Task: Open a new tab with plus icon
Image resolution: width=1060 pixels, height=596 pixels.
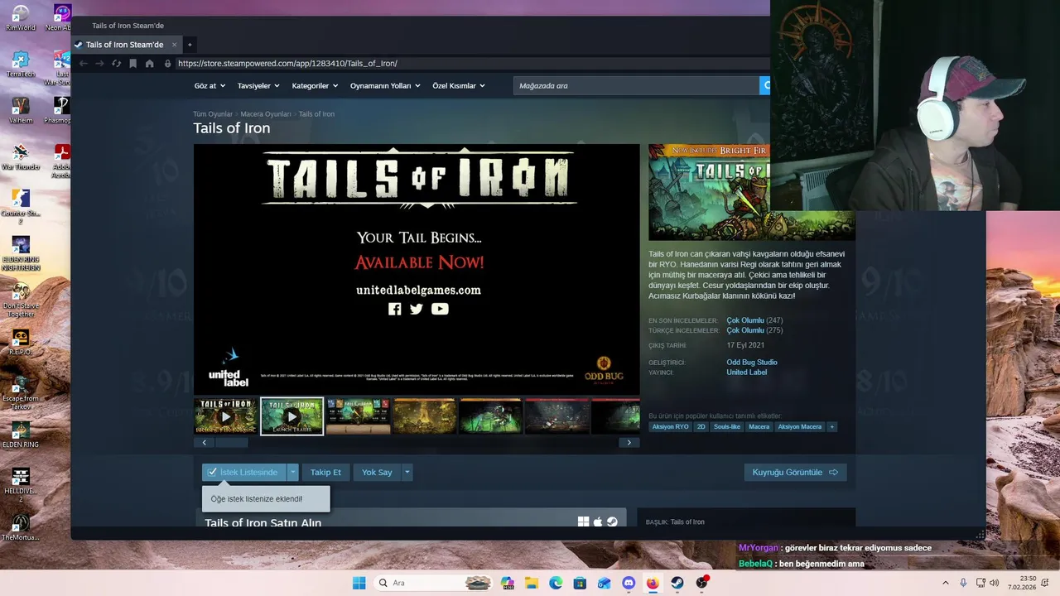Action: coord(190,45)
